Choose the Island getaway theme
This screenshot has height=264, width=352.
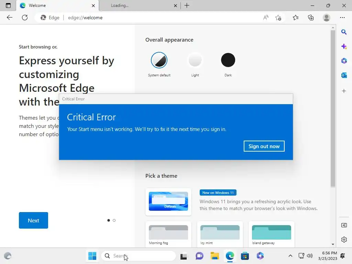click(x=272, y=234)
